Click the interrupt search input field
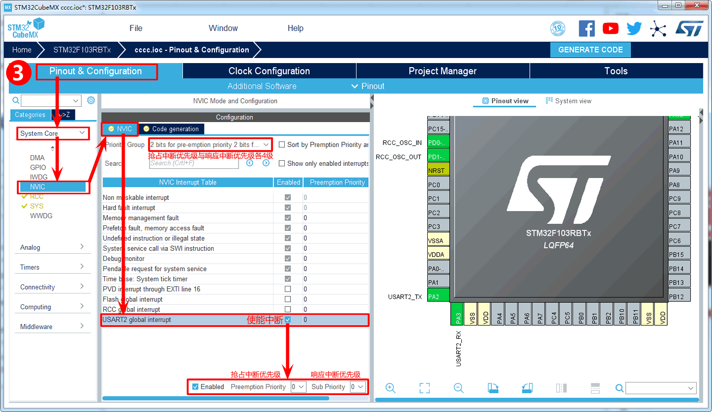 click(194, 163)
